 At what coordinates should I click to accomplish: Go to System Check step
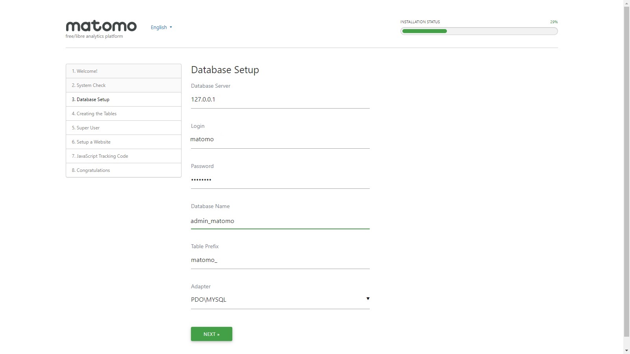tap(123, 85)
